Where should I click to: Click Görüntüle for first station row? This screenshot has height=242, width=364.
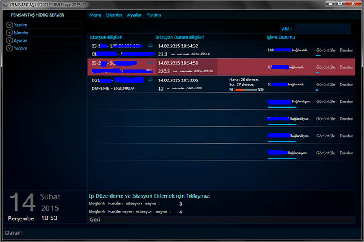(x=325, y=50)
